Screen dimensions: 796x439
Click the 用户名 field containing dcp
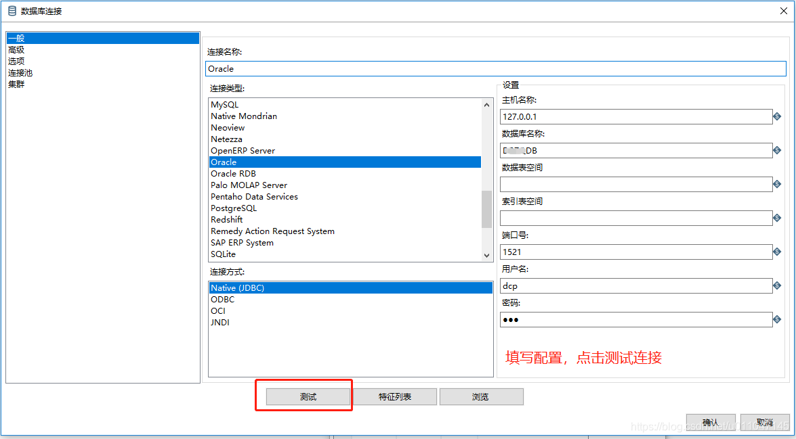(x=636, y=286)
